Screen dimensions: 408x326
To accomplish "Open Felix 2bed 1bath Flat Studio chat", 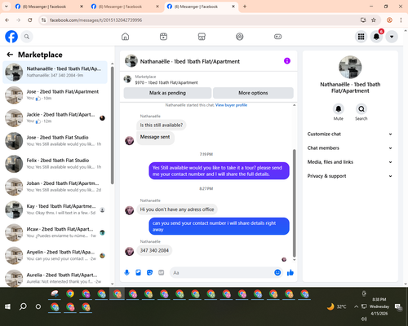I will 55,164.
